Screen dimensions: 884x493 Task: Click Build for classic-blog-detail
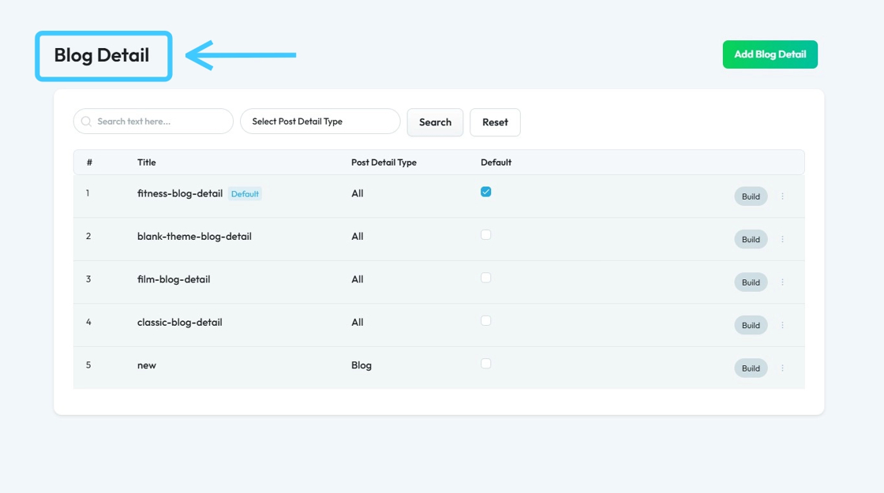(751, 324)
